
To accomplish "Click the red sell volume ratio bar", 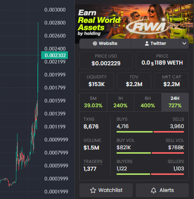I will pyautogui.click(x=168, y=153).
